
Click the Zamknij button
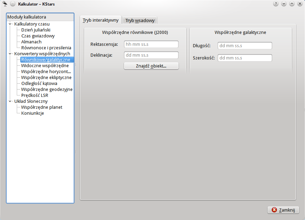[x=283, y=210]
